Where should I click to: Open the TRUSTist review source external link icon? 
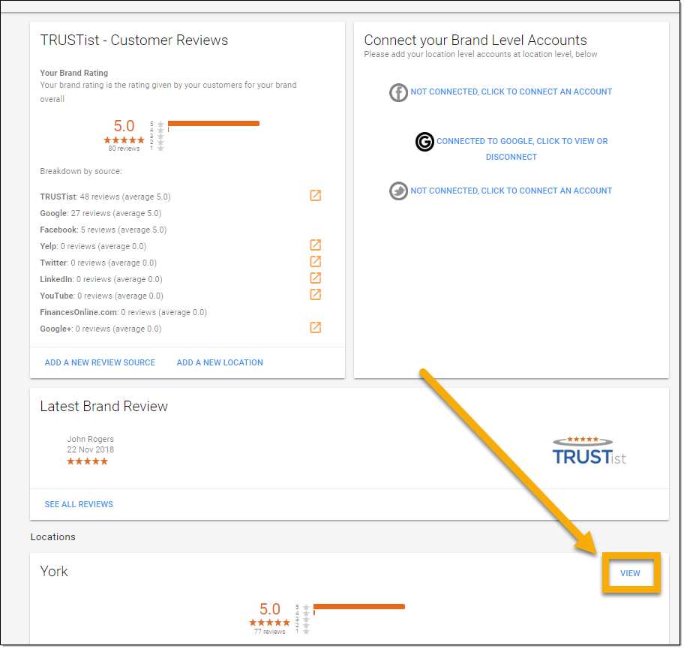pyautogui.click(x=315, y=195)
